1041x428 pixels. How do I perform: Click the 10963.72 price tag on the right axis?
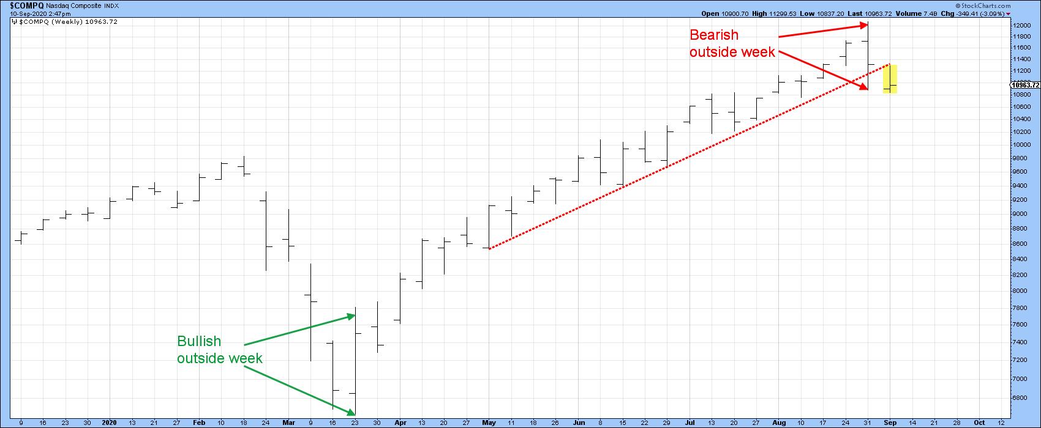click(1025, 85)
